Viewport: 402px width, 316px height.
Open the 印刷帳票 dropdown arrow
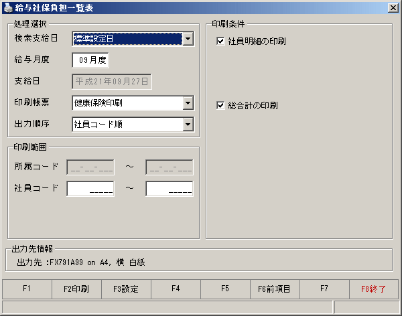tap(188, 103)
